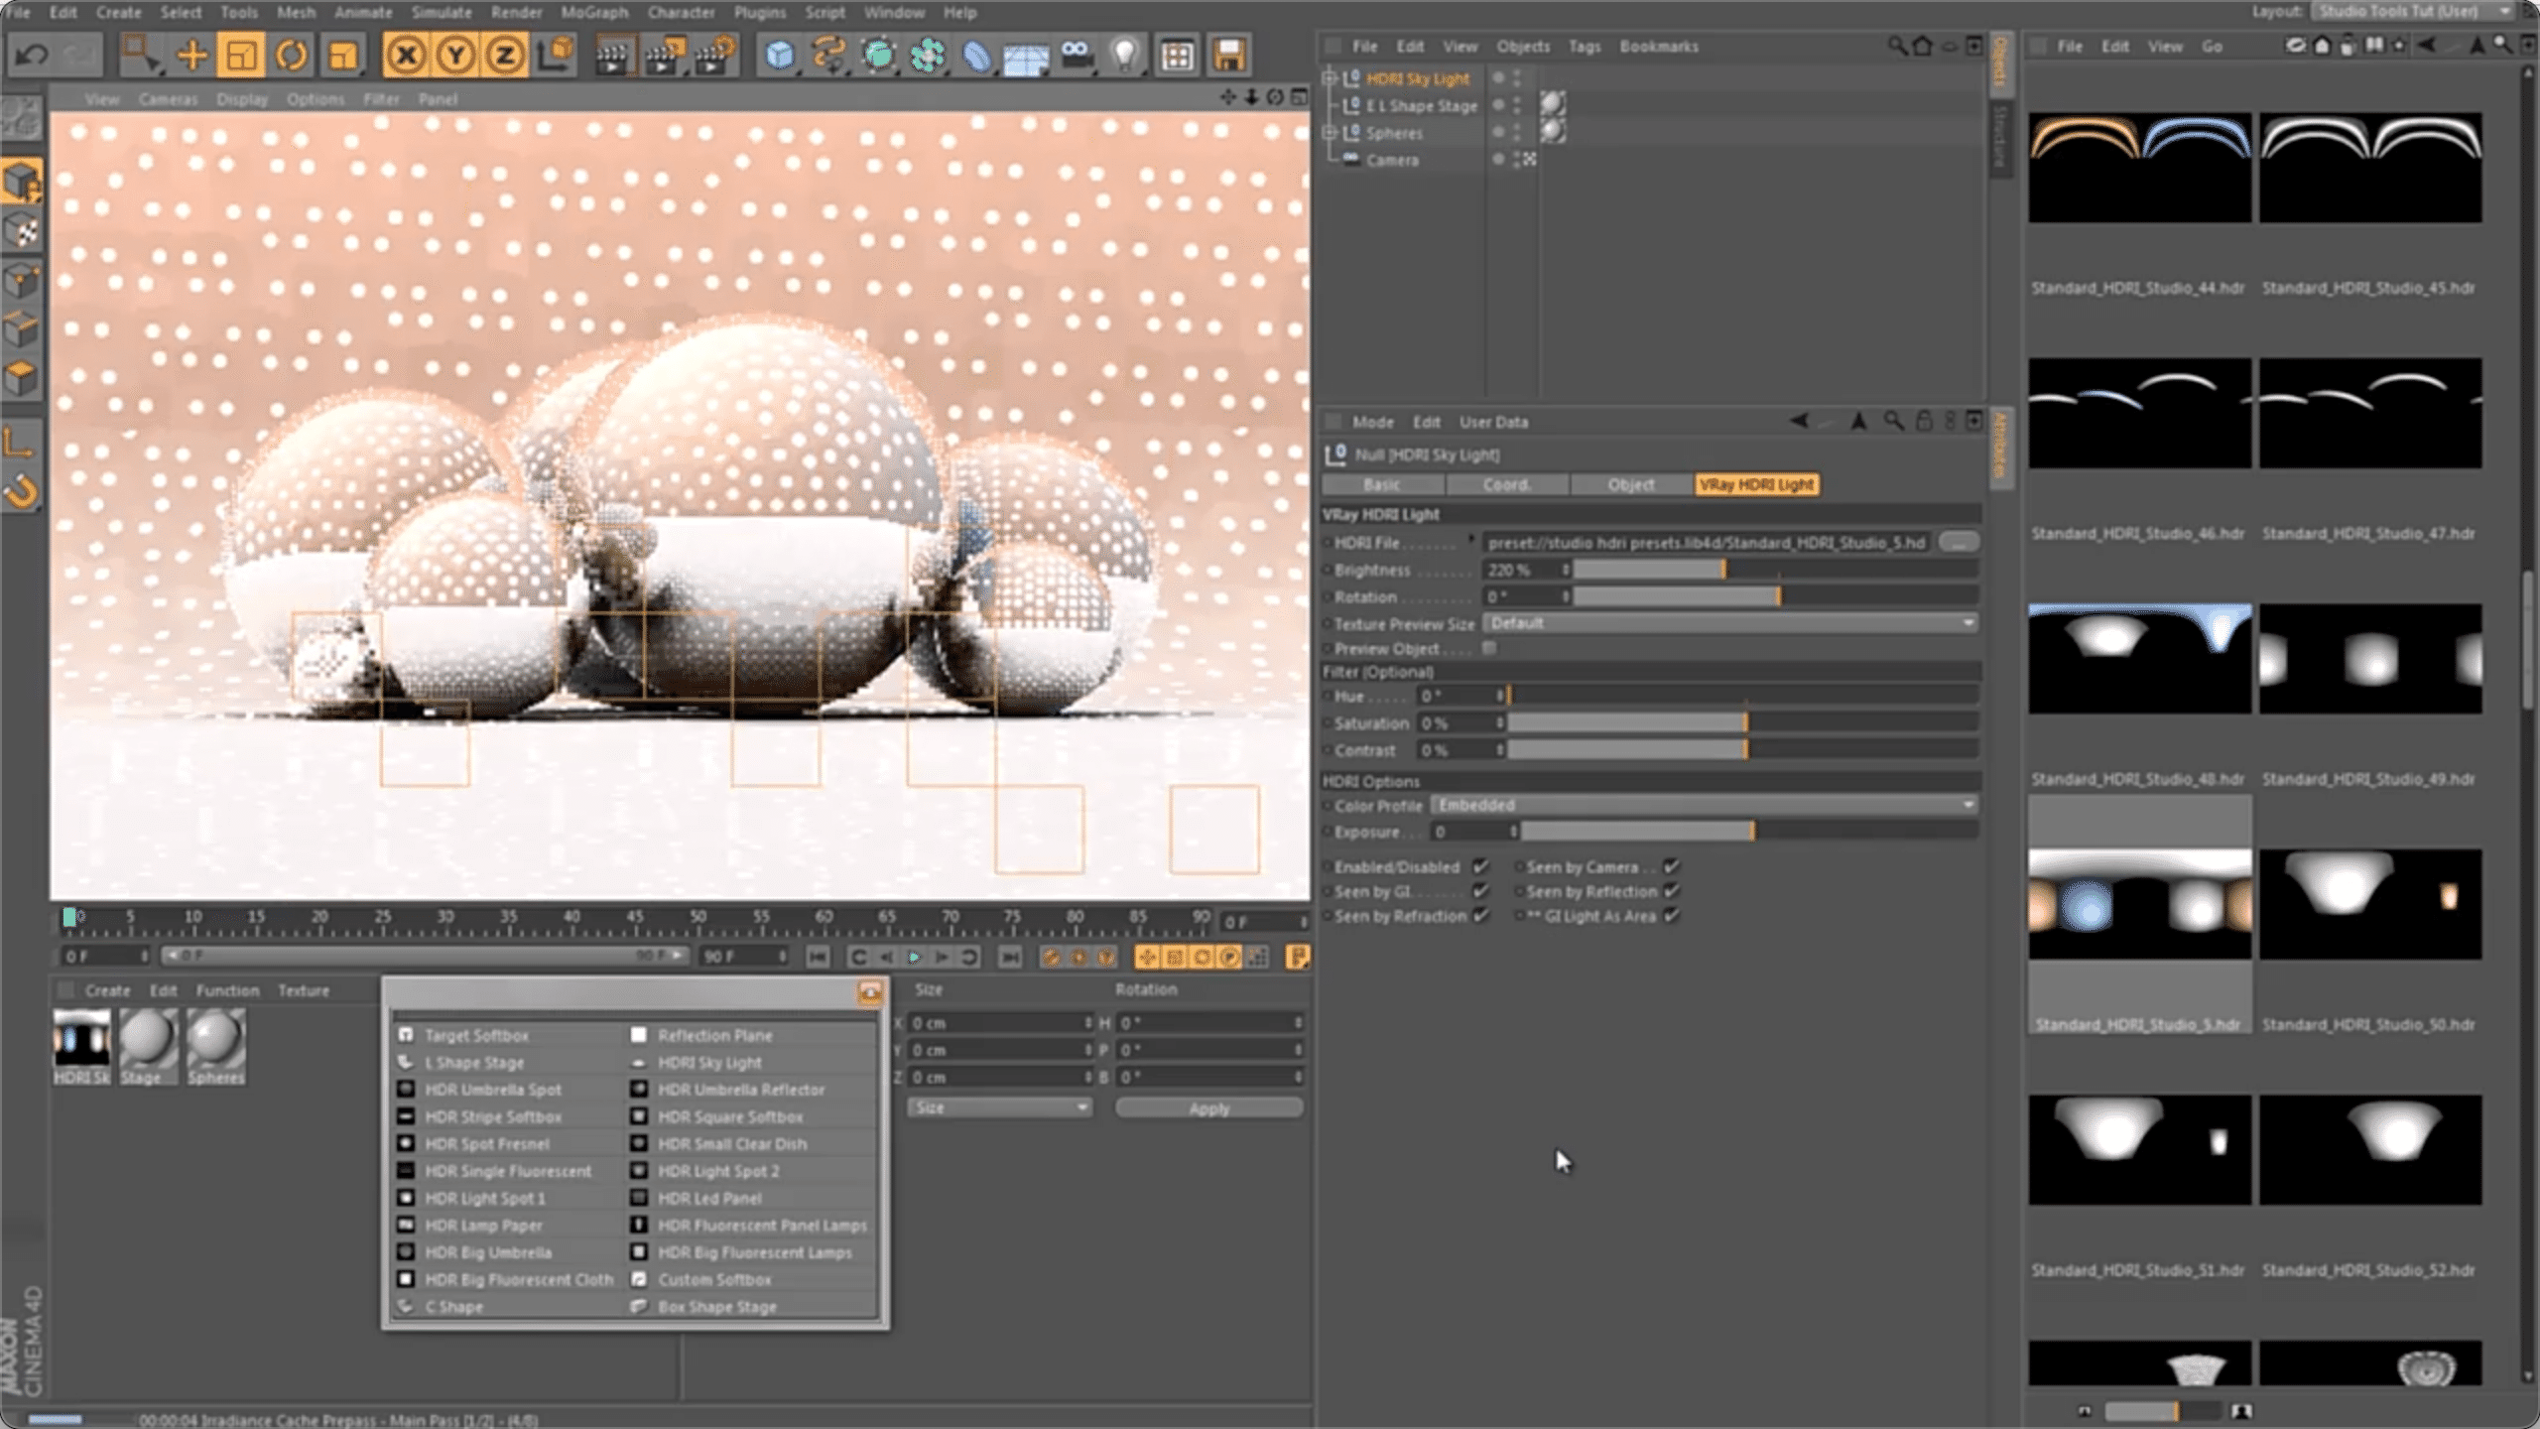Screen dimensions: 2540x1429
Task: Click the Apply button under Rotation
Action: [x=1209, y=1107]
